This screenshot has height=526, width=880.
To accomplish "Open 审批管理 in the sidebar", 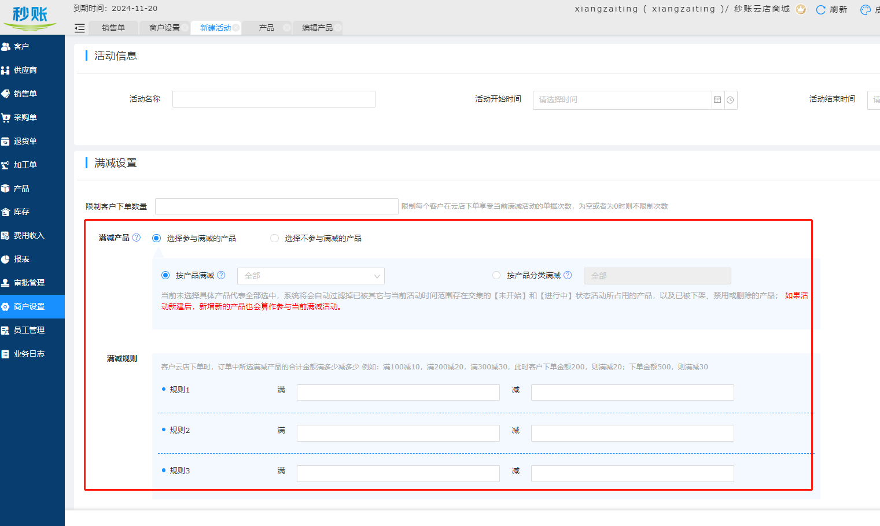I will pos(32,283).
